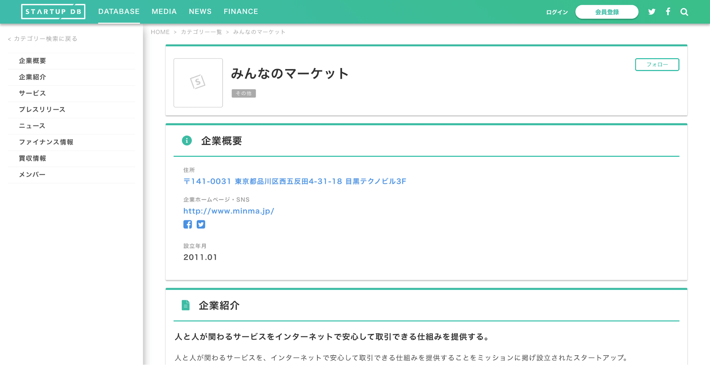
Task: Select 企業概要 in the sidebar
Action: pyautogui.click(x=71, y=61)
